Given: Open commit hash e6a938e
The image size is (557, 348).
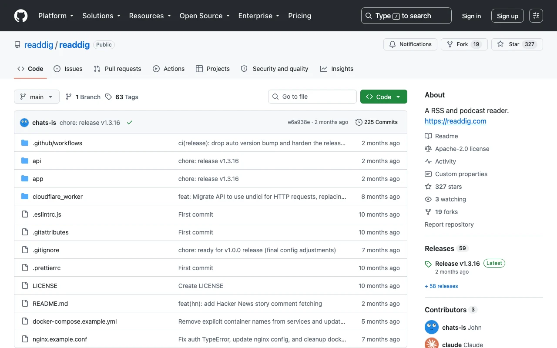Looking at the screenshot, I should (299, 122).
